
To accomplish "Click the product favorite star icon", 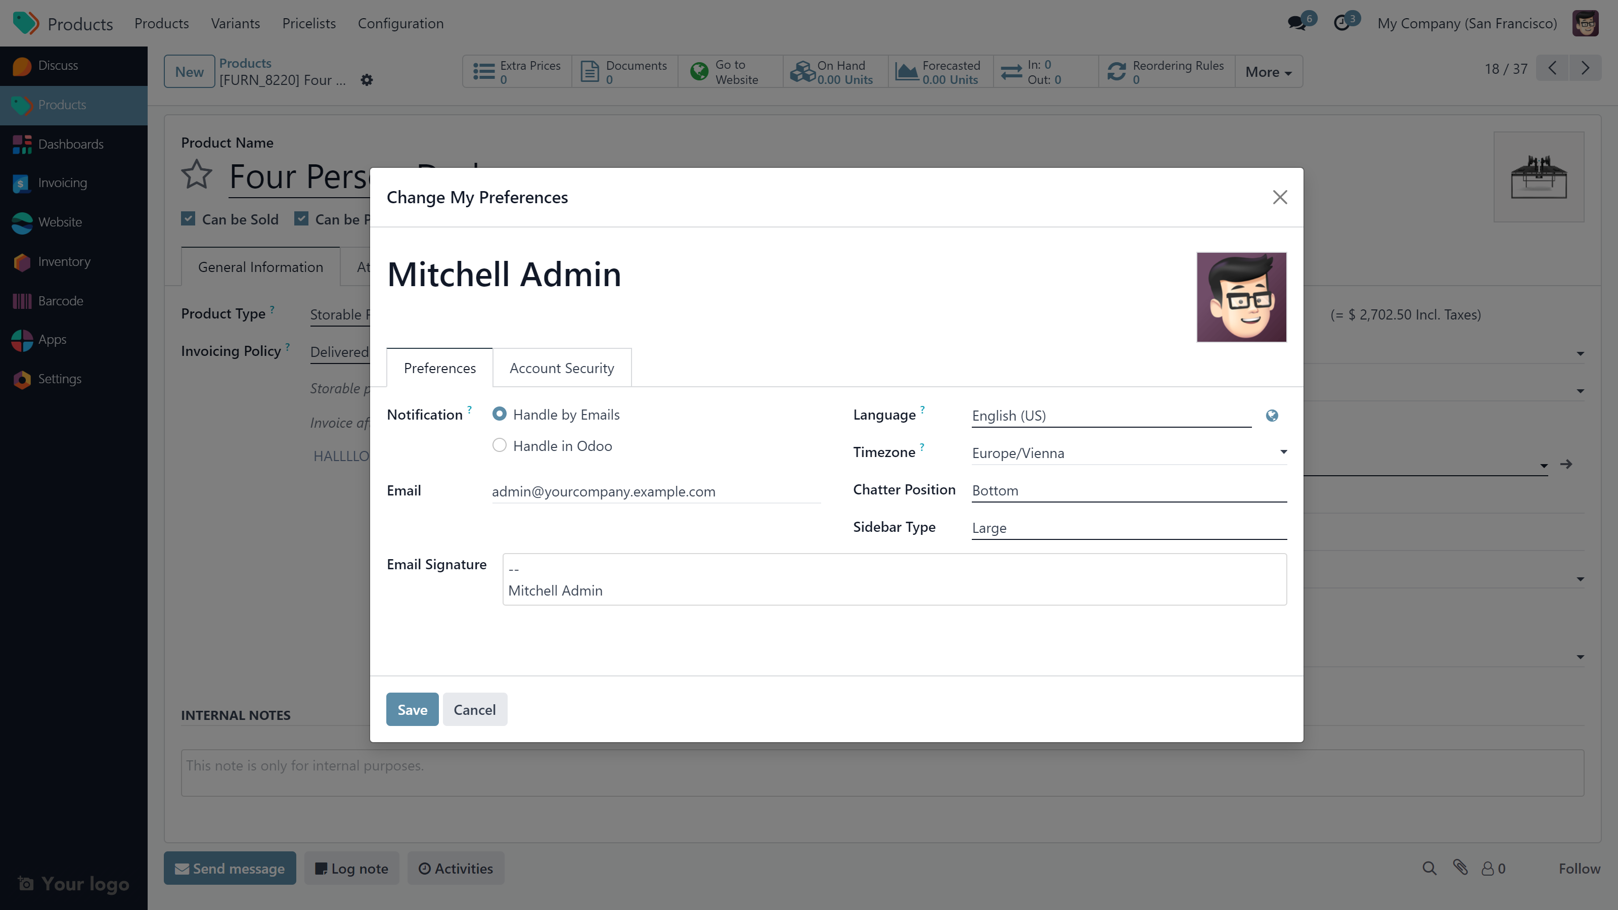I will click(x=197, y=174).
